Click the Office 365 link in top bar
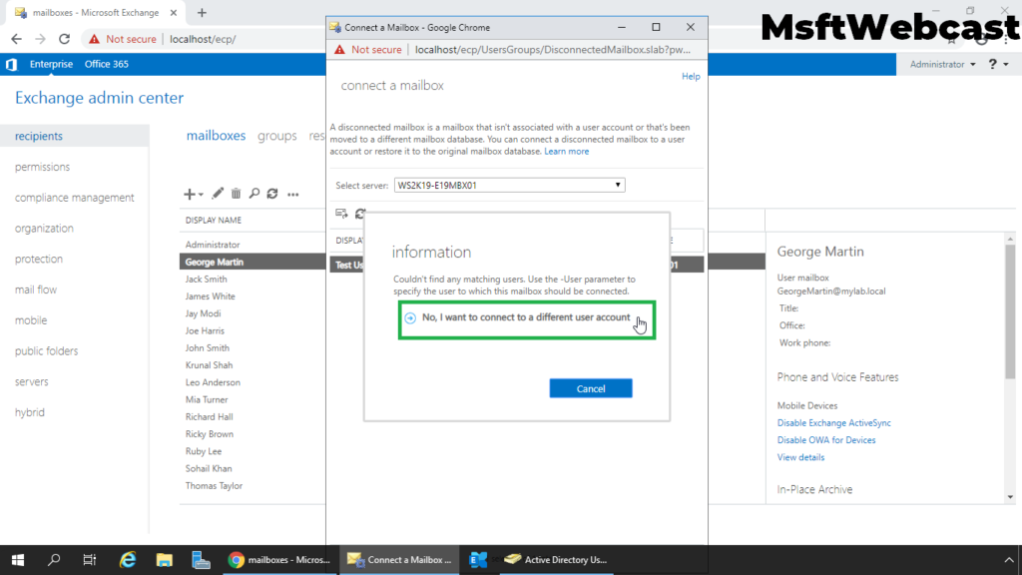Viewport: 1022px width, 575px height. coord(106,64)
